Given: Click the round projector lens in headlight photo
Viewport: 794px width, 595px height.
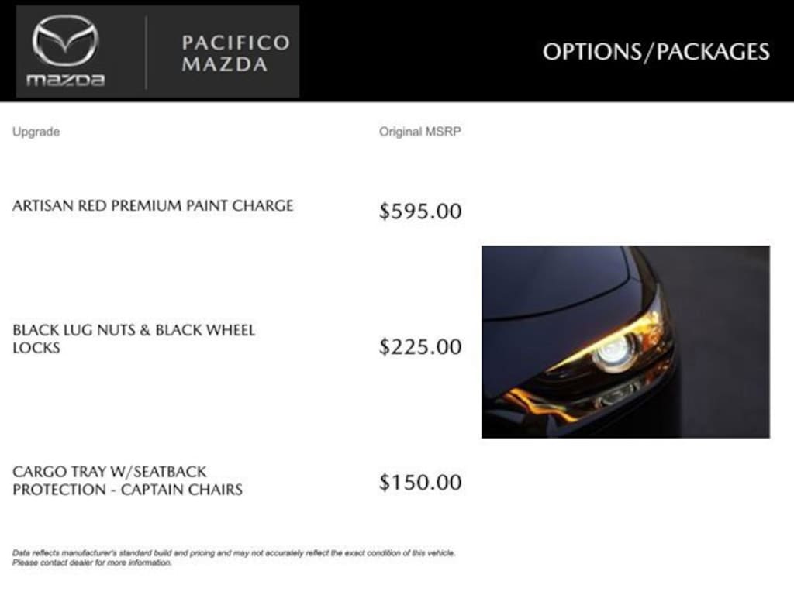Looking at the screenshot, I should [x=613, y=354].
